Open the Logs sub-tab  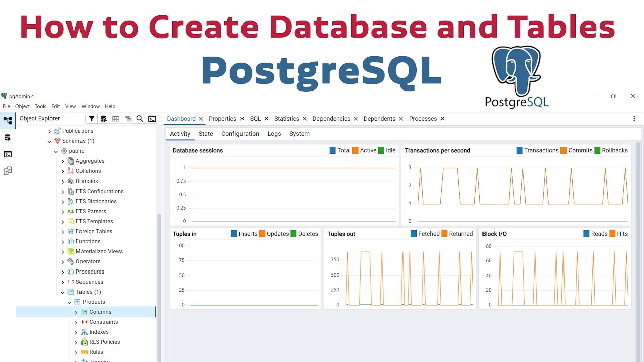click(x=274, y=134)
